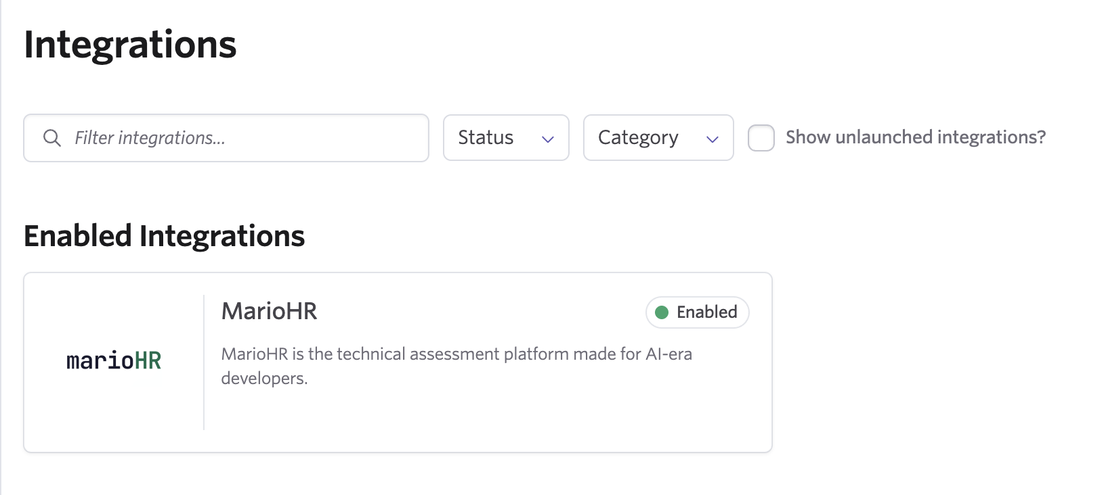
Task: Click the magnifying glass search icon
Action: click(x=51, y=138)
